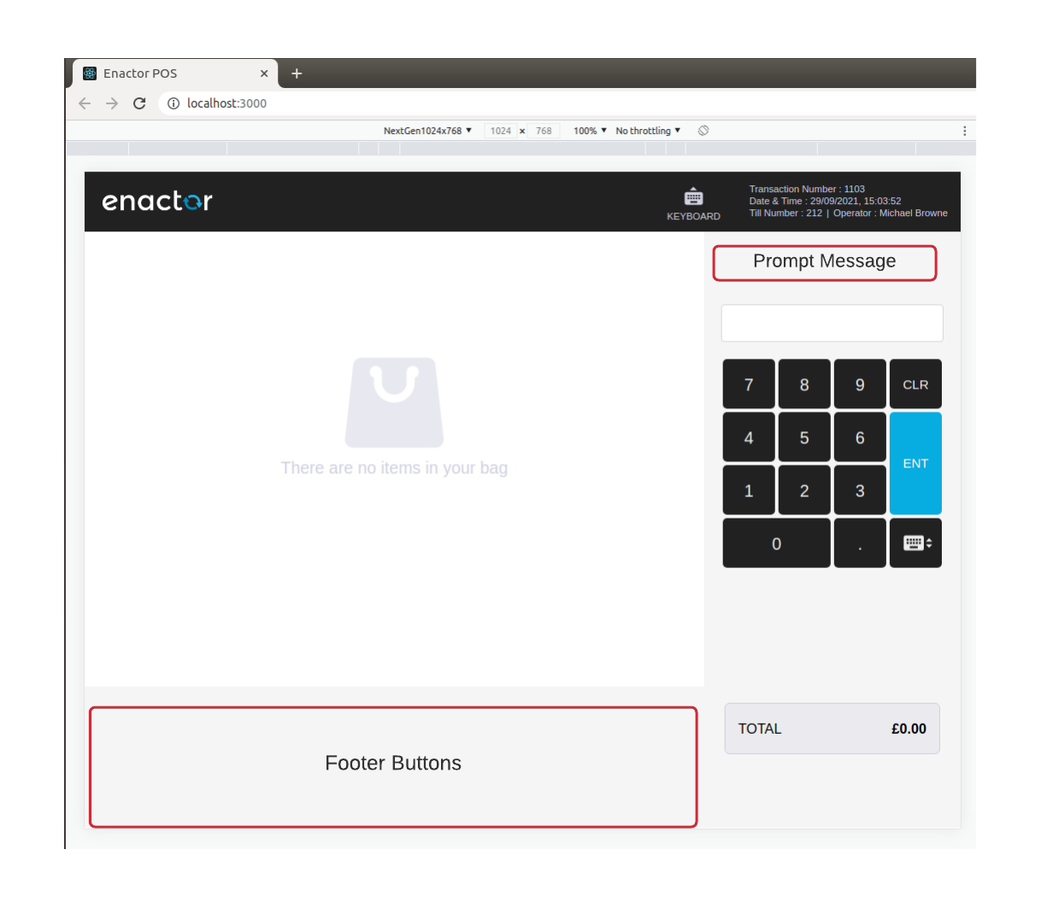Tap the 0 key on keypad
Screen dimensions: 1041x908
click(777, 543)
